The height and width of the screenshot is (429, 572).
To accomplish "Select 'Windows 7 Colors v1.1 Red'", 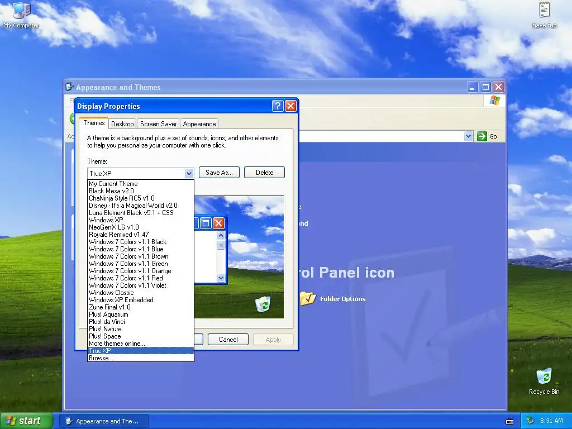I will coord(140,278).
